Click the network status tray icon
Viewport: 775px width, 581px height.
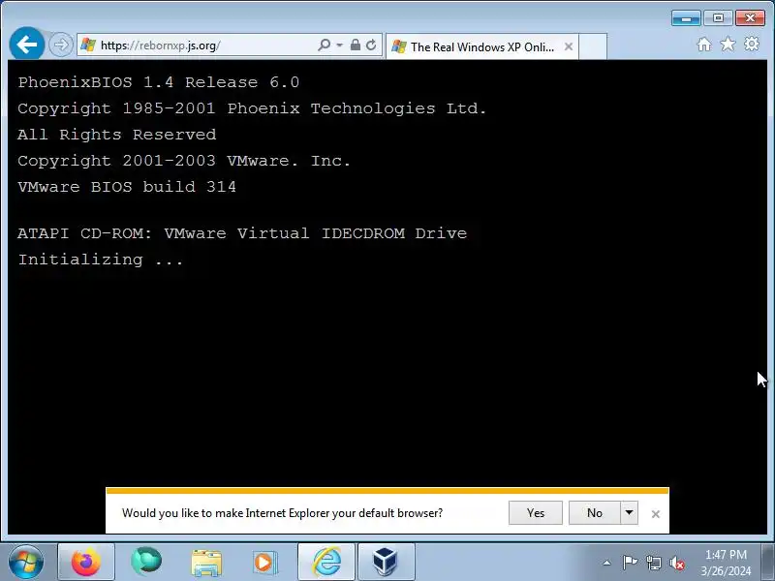pos(653,563)
